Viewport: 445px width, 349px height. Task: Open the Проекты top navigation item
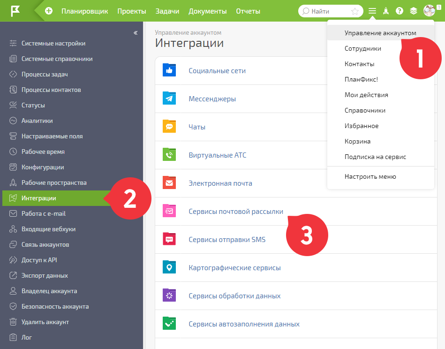(x=132, y=11)
